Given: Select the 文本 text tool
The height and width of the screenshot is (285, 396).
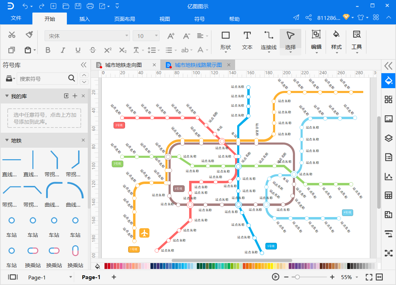Looking at the screenshot, I should (x=247, y=41).
